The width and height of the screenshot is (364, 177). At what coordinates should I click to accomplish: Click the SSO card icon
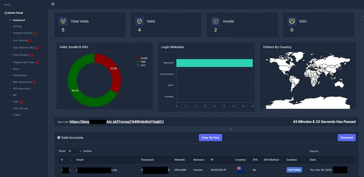coord(292,21)
